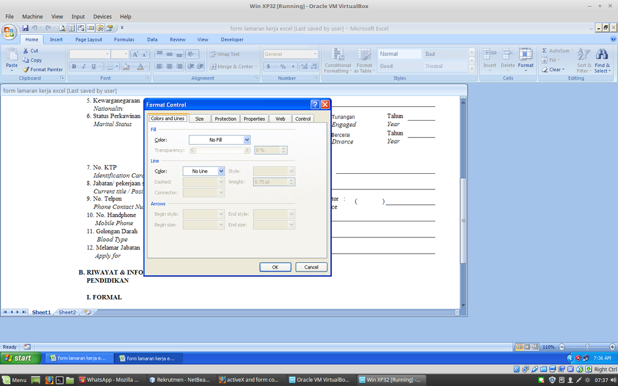Toggle Italic formatting

pos(84,67)
